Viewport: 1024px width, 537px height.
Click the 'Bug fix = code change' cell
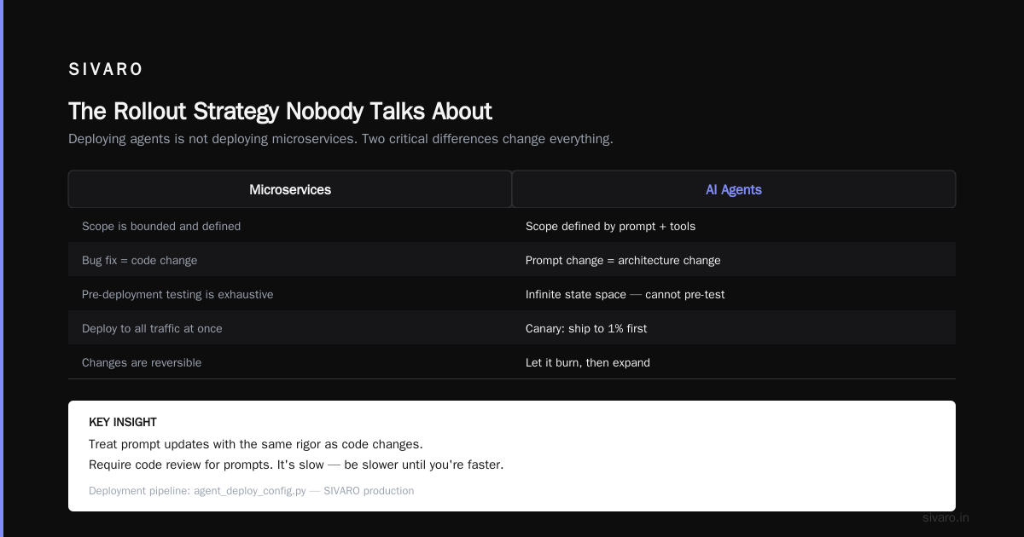(290, 260)
